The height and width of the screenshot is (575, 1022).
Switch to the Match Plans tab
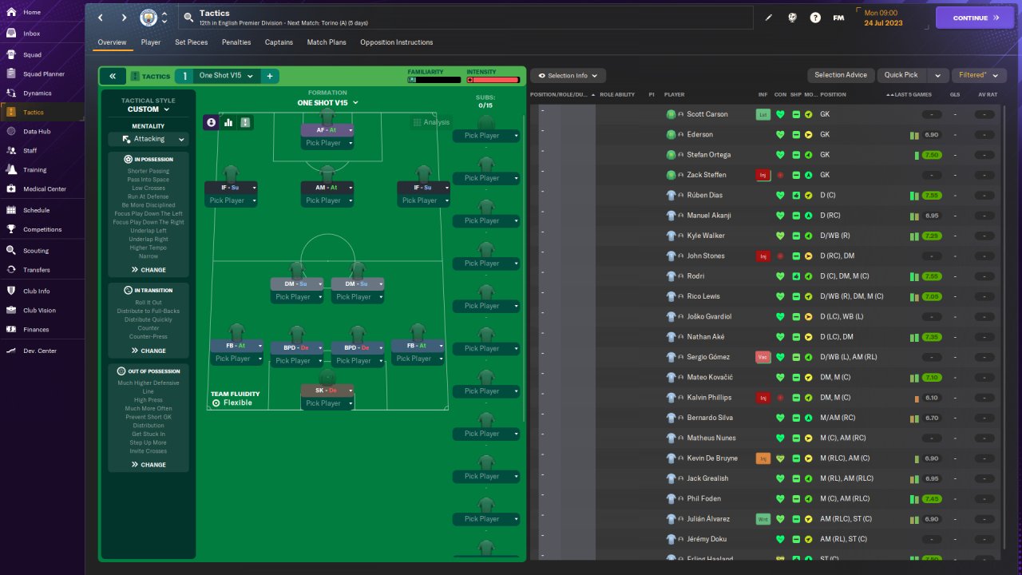pos(327,42)
